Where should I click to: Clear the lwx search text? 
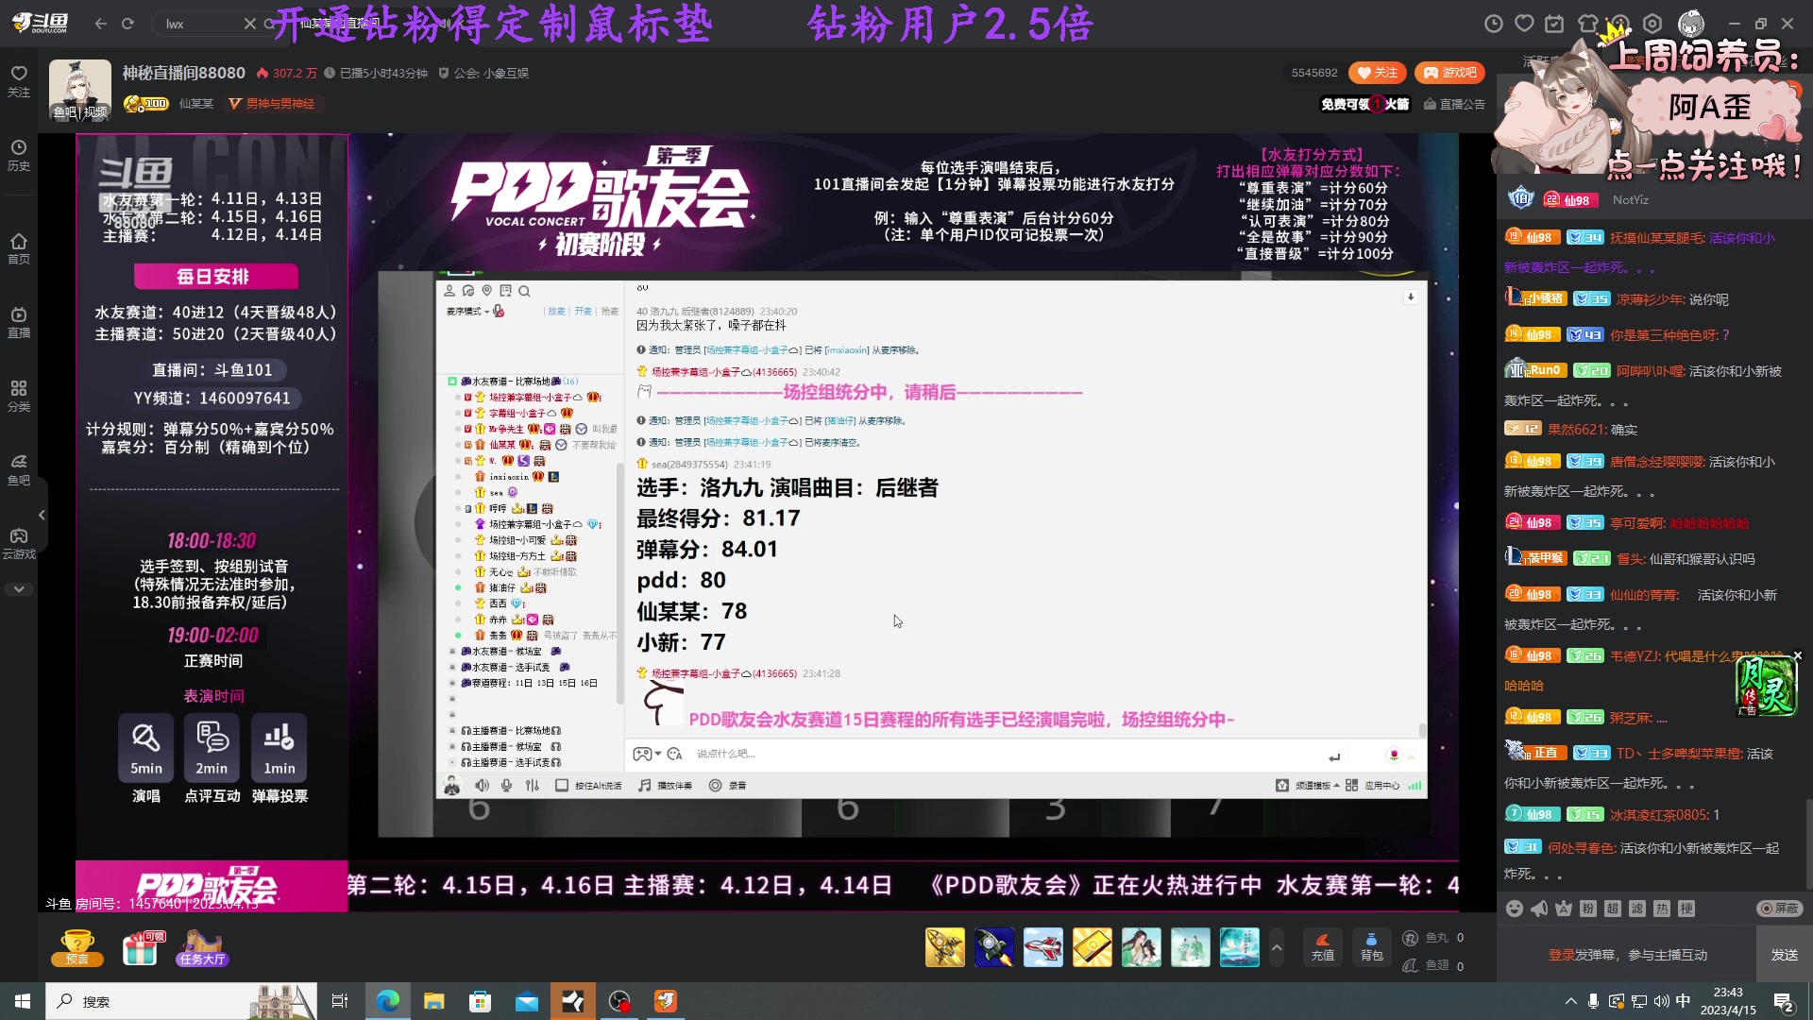coord(249,24)
